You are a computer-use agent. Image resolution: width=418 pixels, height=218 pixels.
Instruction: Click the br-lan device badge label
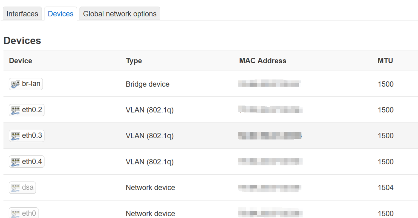[x=31, y=84]
